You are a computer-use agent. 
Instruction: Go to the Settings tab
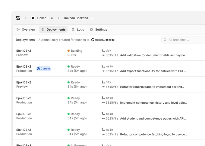point(99,29)
